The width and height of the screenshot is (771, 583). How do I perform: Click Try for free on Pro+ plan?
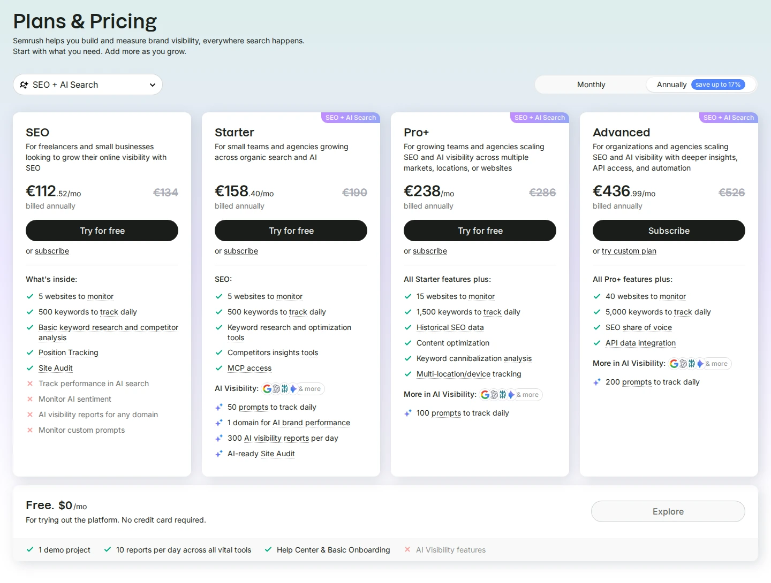[480, 231]
